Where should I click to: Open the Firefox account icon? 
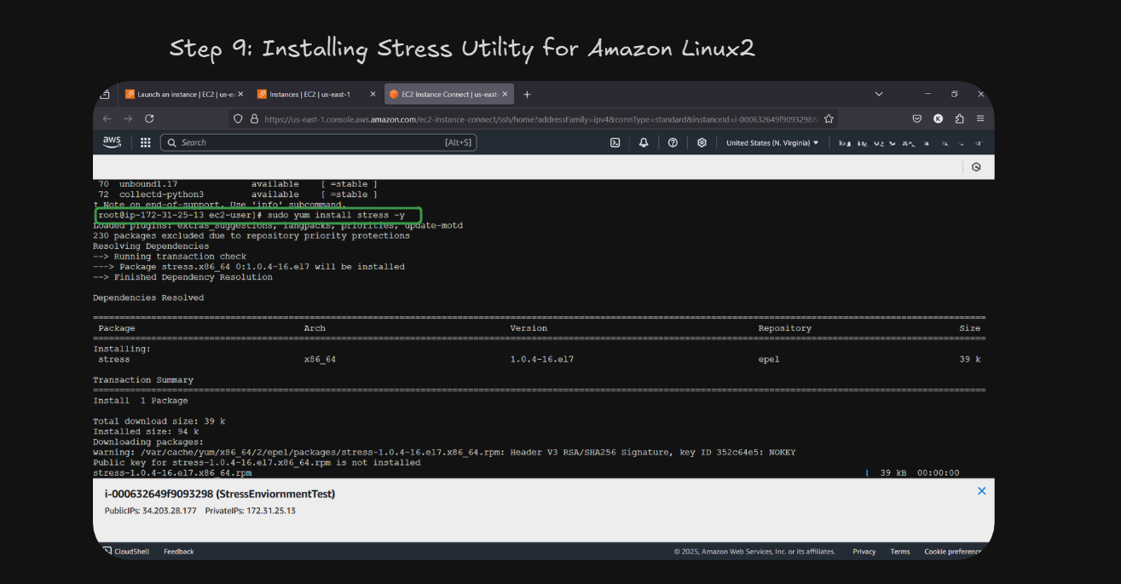coord(939,119)
